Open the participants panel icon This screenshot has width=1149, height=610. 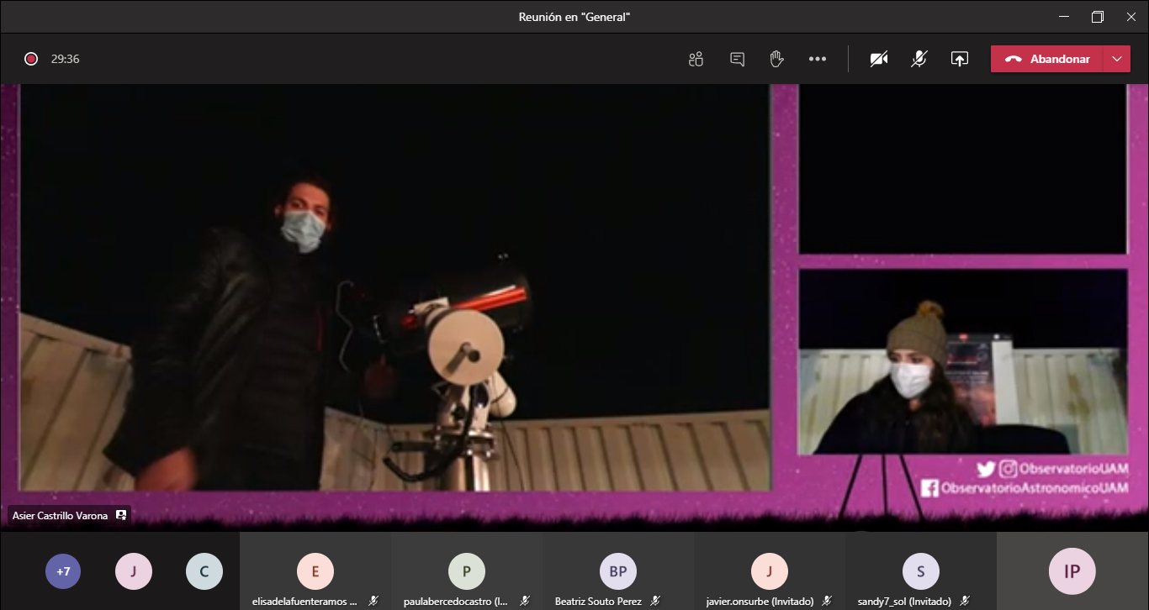pyautogui.click(x=696, y=59)
